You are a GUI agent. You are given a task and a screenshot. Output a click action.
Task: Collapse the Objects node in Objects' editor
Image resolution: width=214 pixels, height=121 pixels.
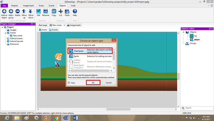tap(183, 32)
